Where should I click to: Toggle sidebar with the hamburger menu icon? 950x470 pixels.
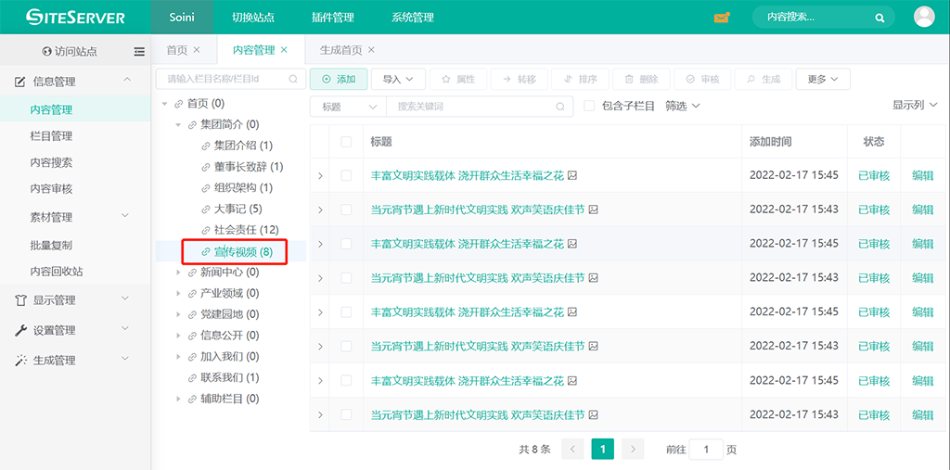click(x=139, y=52)
